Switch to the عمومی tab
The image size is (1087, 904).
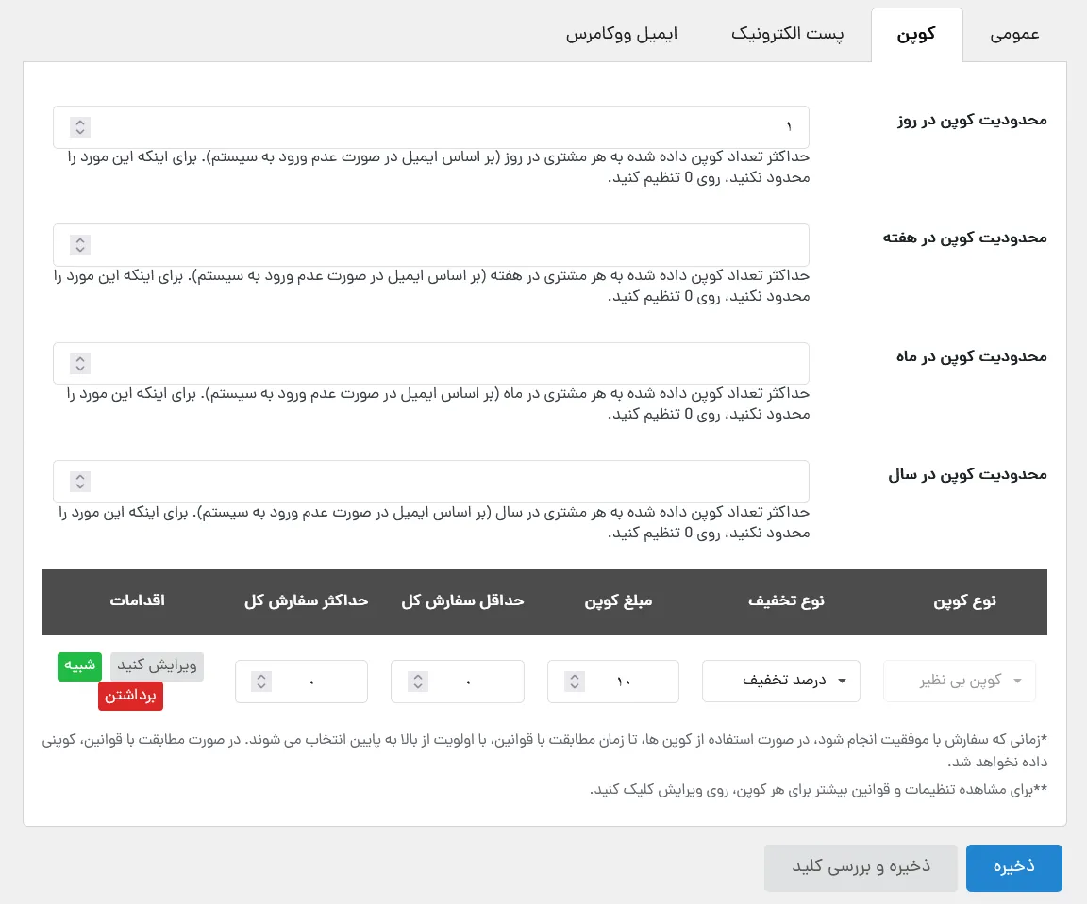(1014, 35)
